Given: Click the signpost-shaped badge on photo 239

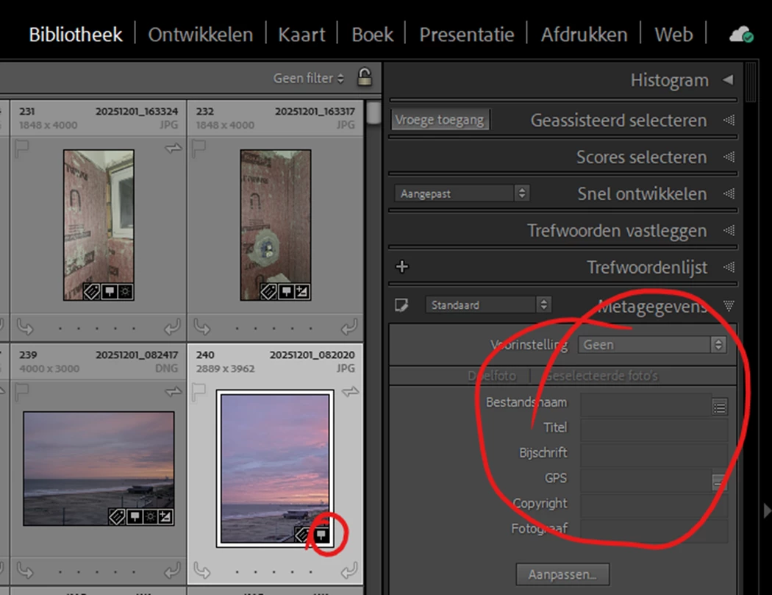Looking at the screenshot, I should tap(135, 517).
